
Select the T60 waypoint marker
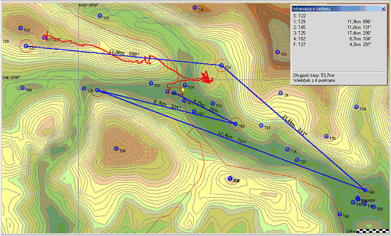pos(151,83)
